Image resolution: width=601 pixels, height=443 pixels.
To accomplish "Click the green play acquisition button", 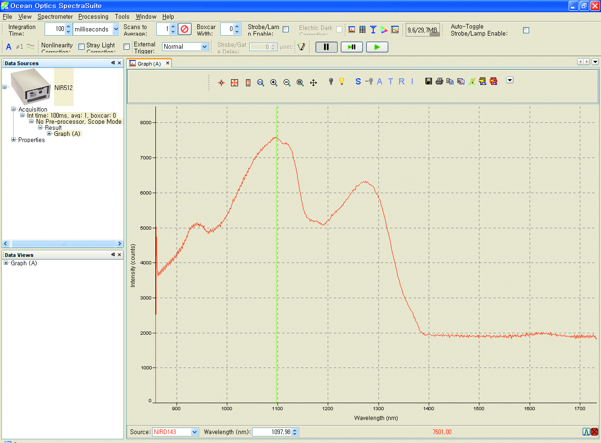I will point(377,46).
